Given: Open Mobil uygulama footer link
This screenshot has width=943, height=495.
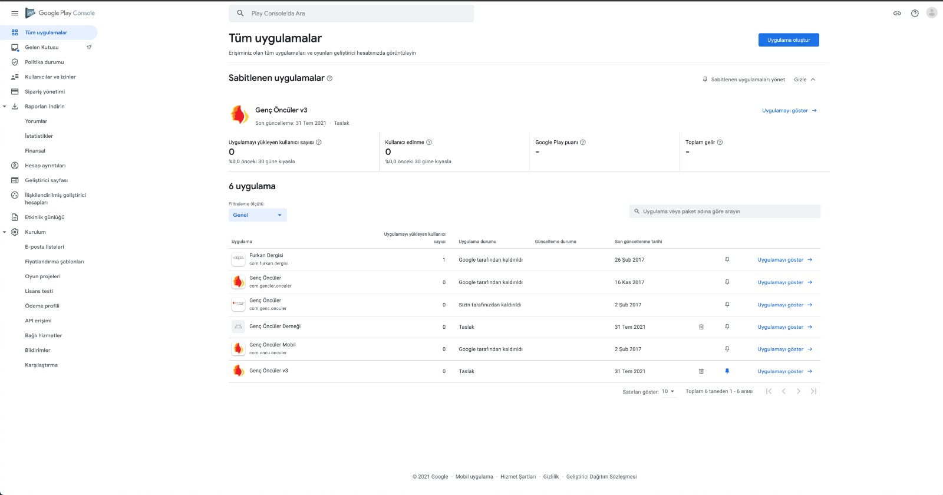Looking at the screenshot, I should [x=474, y=477].
